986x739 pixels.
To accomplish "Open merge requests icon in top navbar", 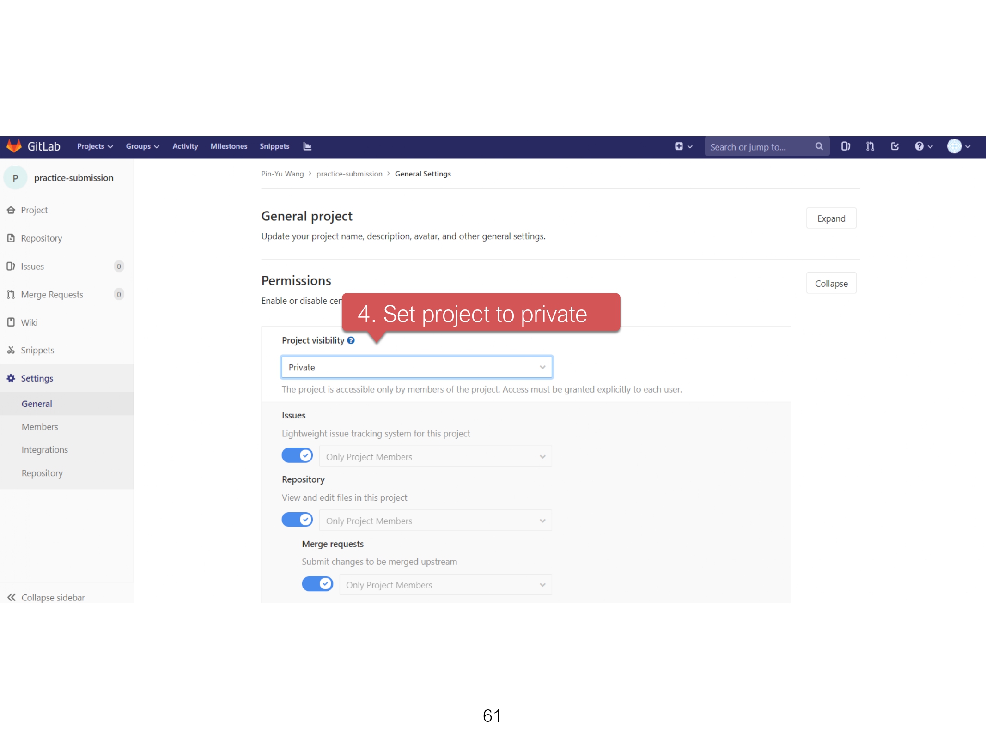I will click(x=870, y=146).
